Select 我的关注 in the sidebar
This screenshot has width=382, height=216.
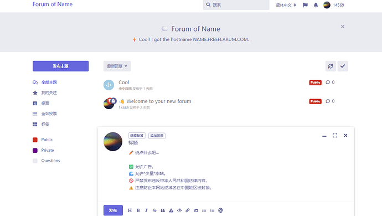tap(45, 93)
